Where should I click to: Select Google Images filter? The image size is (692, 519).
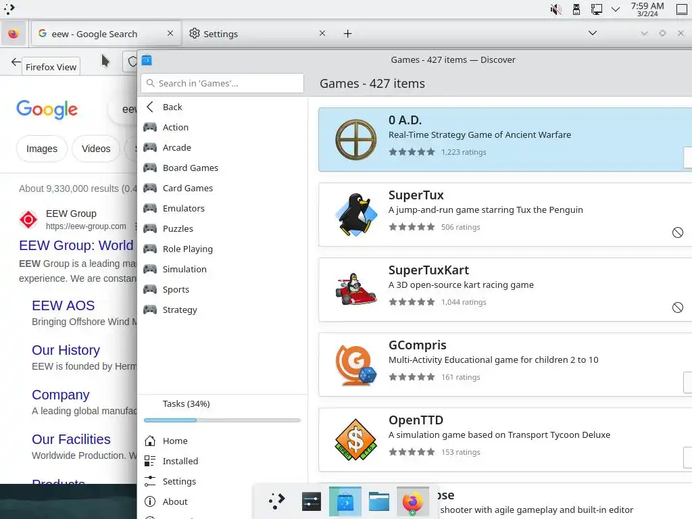[42, 149]
